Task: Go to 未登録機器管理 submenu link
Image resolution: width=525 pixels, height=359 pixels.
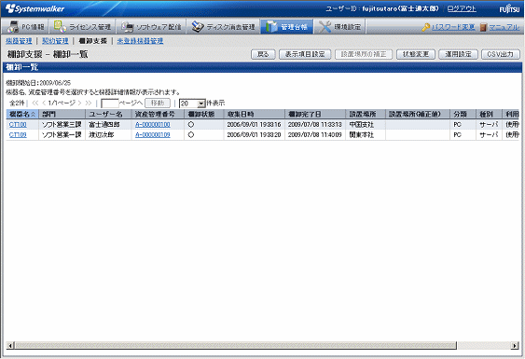Action: (140, 41)
